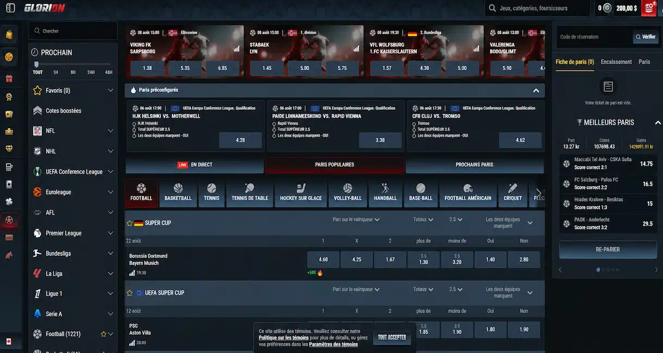Screen dimensions: 663x353
Task: Click the RE-PARIER button
Action: (608, 249)
